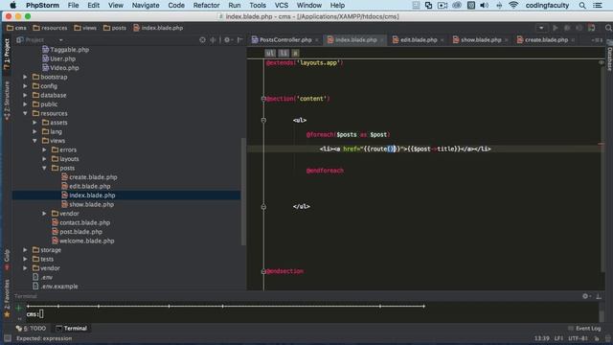Open the VCS menu

[281, 6]
